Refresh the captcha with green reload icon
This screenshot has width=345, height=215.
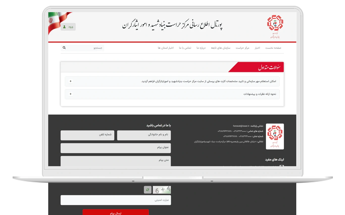147,190
